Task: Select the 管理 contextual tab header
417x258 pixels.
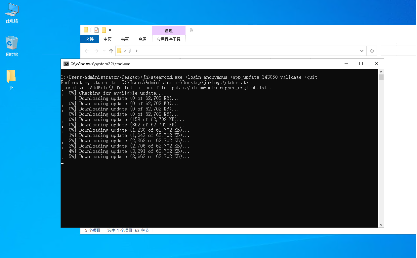Action: pos(169,30)
